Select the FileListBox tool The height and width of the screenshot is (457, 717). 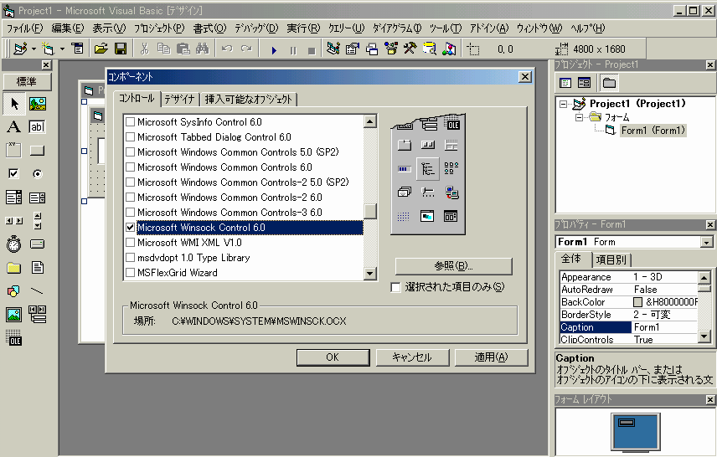(x=38, y=267)
